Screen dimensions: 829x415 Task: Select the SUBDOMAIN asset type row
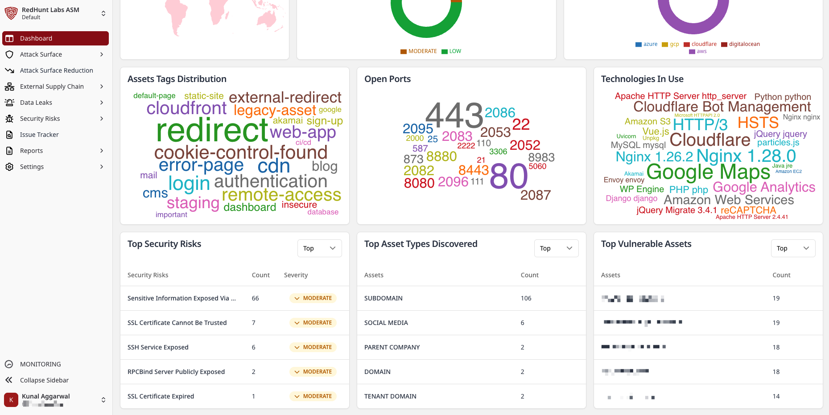[x=471, y=298]
